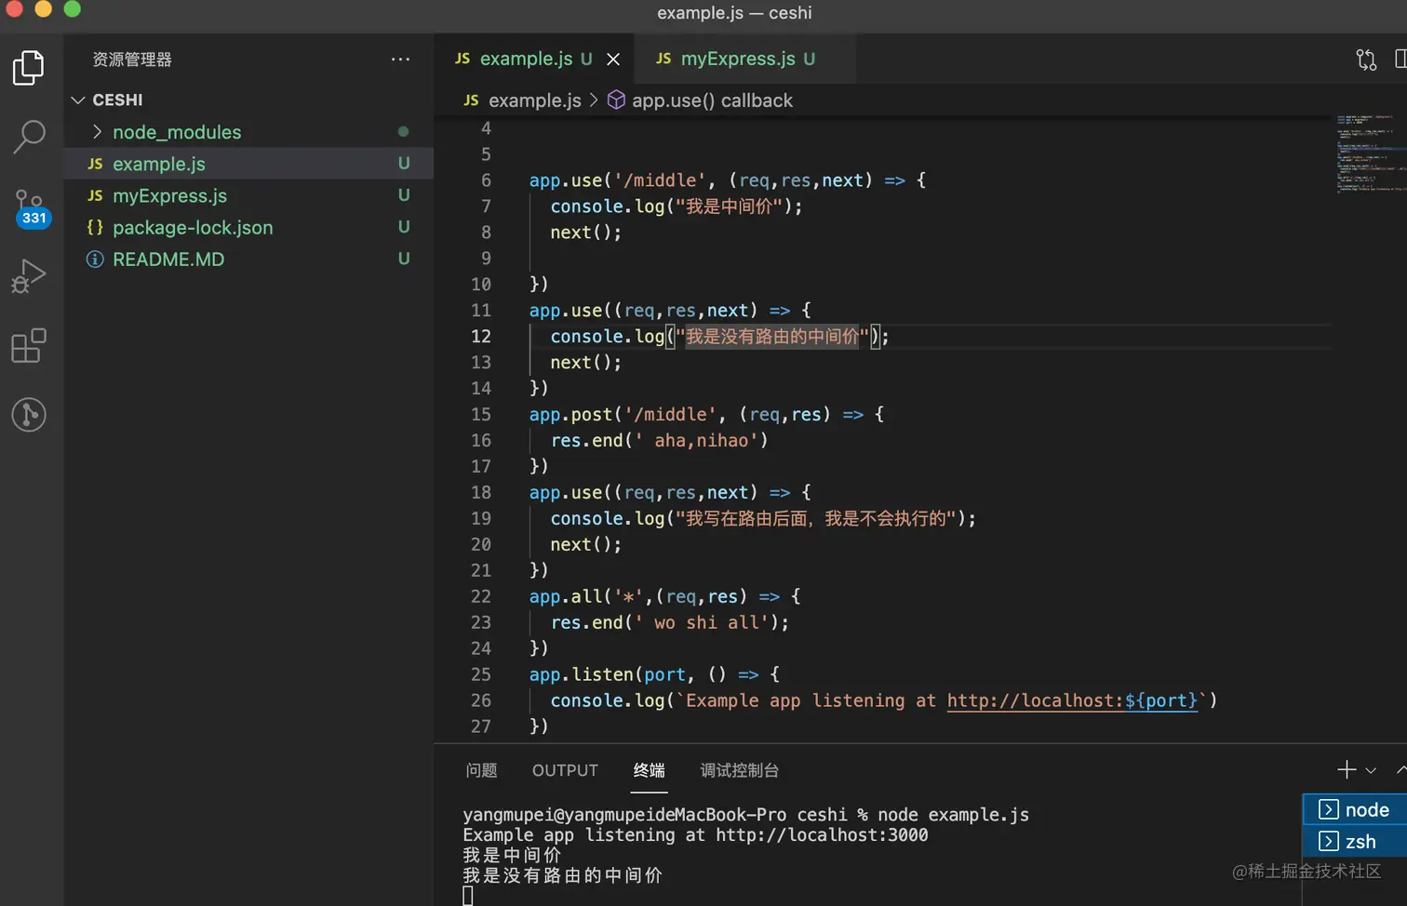
Task: Open the Git graph icon in activity bar
Action: pyautogui.click(x=29, y=415)
